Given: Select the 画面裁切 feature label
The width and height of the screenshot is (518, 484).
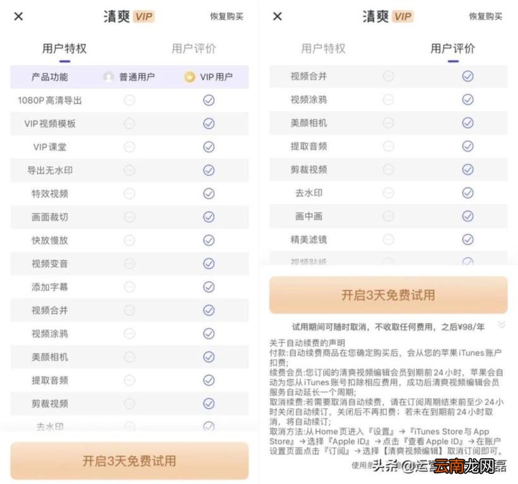Looking at the screenshot, I should pos(49,217).
